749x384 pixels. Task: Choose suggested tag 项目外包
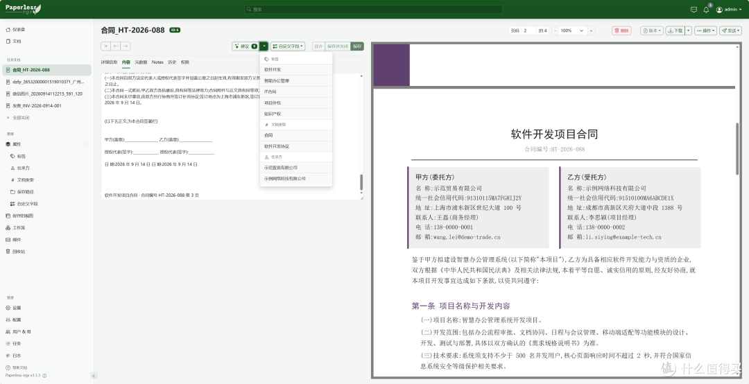[x=296, y=103]
